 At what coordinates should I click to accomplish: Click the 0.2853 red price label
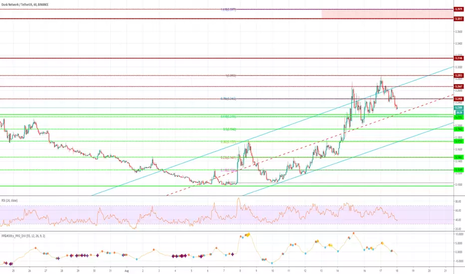[459, 76]
